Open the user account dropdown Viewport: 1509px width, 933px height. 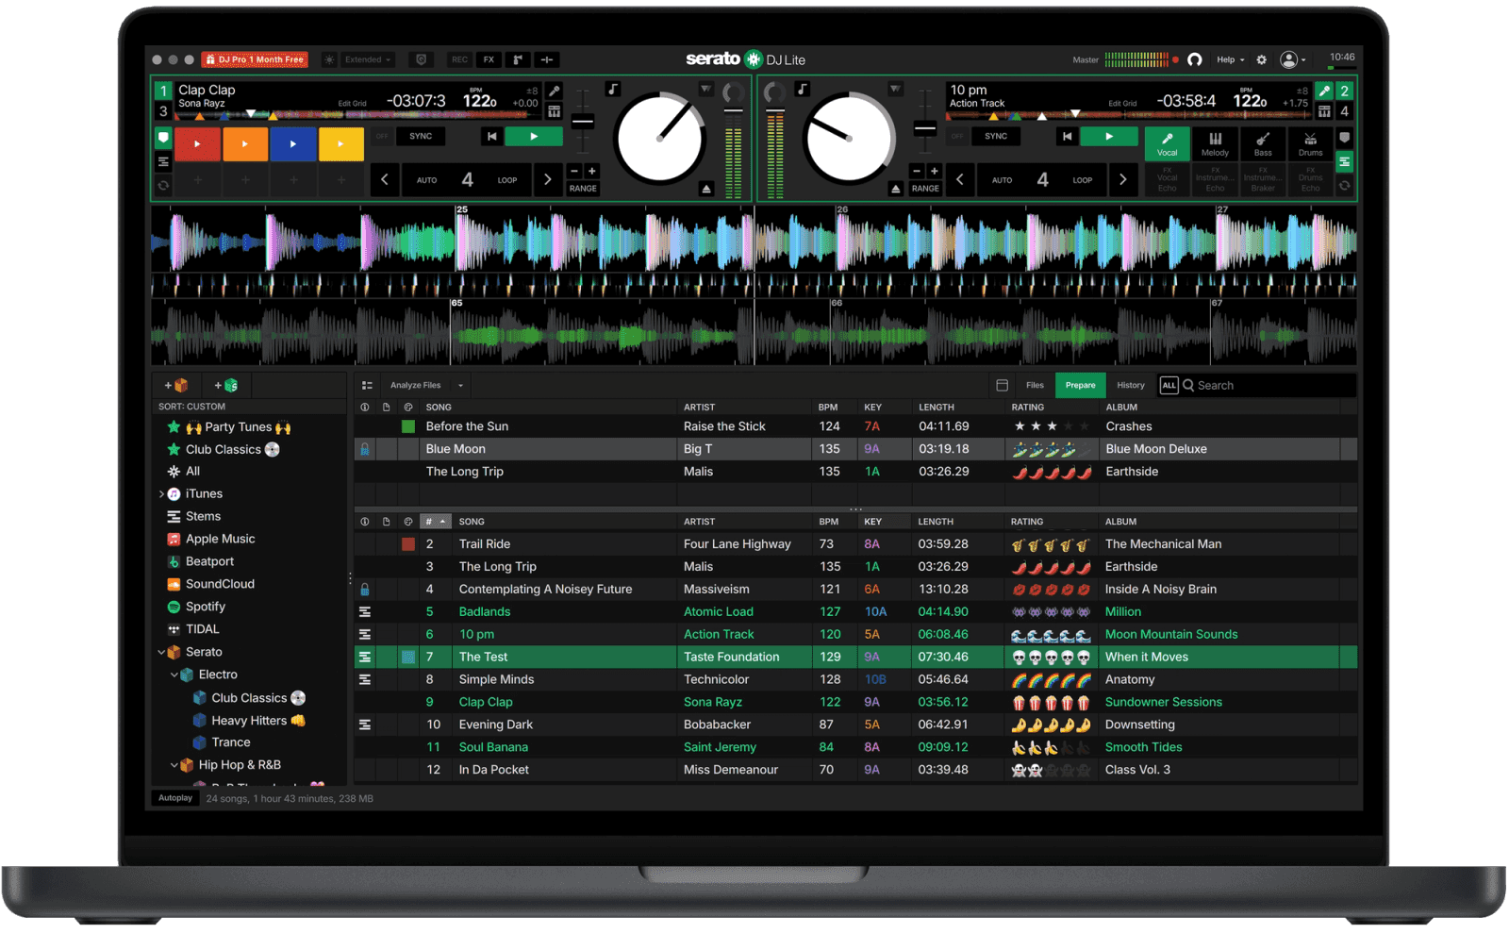point(1292,59)
